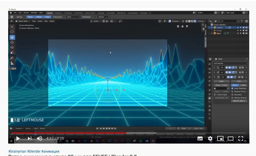Toggle the Rotate gizmo button
This screenshot has height=156, width=256.
coord(39,17)
